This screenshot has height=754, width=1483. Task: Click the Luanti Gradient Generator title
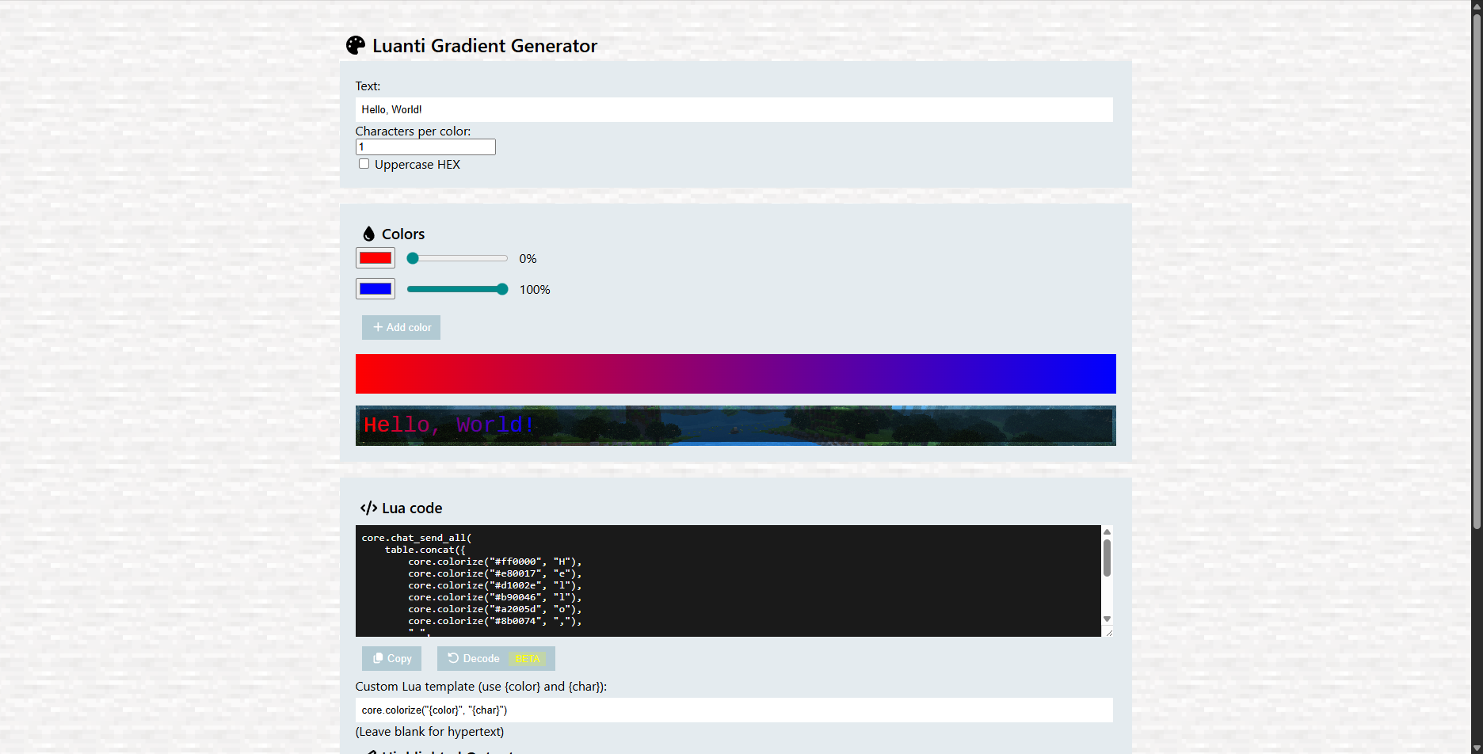[x=485, y=46]
